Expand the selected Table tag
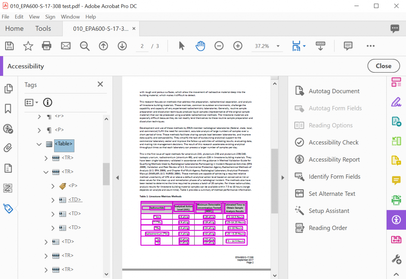Image resolution: width=406 pixels, height=279 pixels. [39, 144]
